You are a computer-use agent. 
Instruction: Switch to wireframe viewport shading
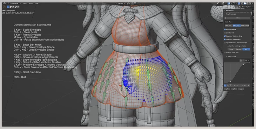242,3
